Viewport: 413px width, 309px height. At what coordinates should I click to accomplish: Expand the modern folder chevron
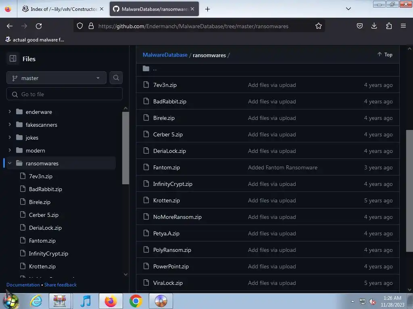(x=10, y=150)
